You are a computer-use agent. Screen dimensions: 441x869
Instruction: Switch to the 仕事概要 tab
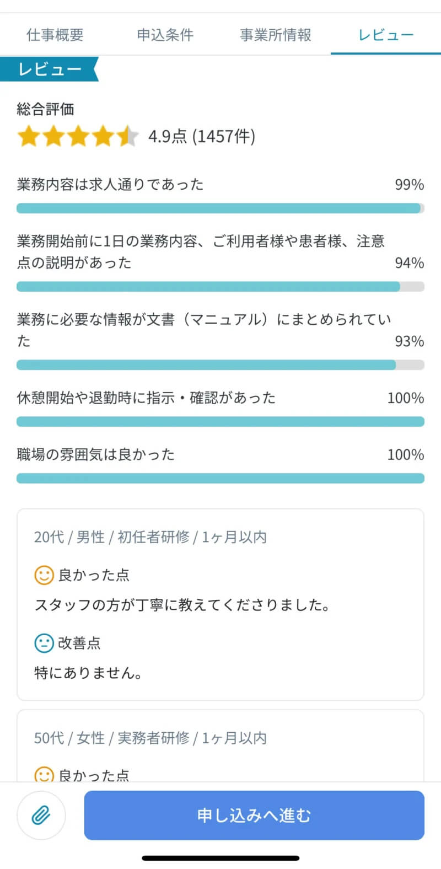point(55,34)
